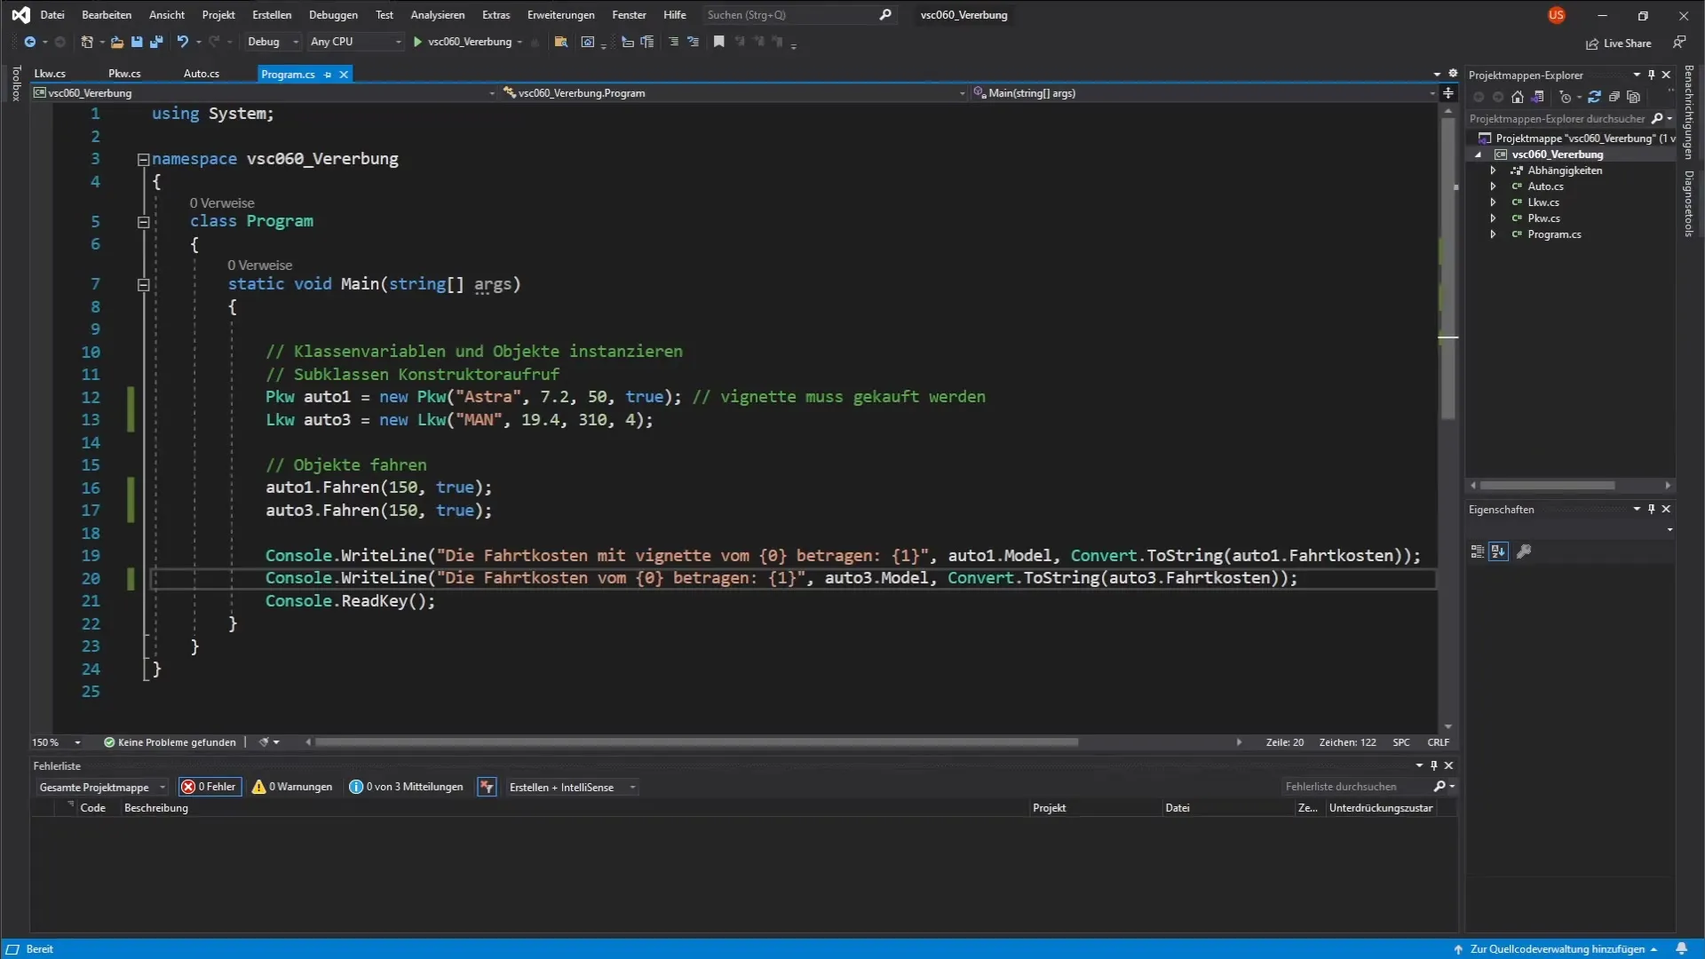The height and width of the screenshot is (959, 1705).
Task: Click the split editor icon above scrollbar
Action: 1448,93
